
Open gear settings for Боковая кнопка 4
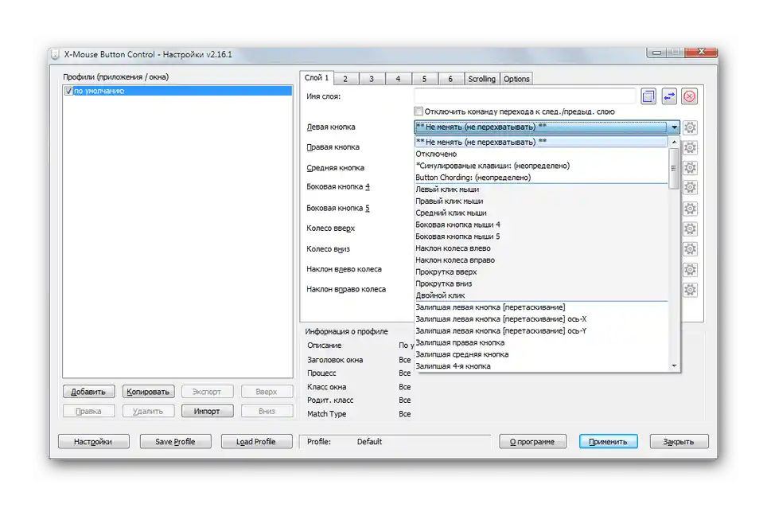[690, 187]
